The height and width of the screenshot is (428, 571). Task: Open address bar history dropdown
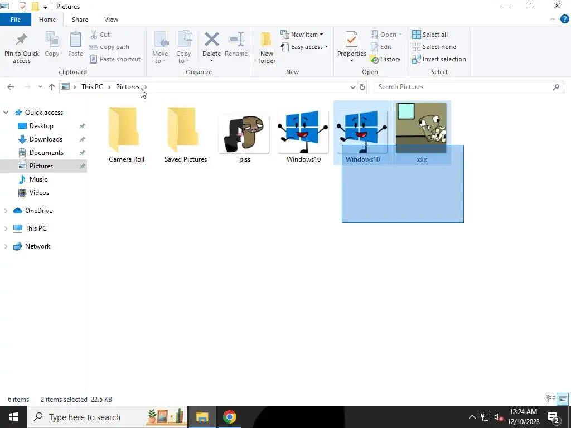352,87
